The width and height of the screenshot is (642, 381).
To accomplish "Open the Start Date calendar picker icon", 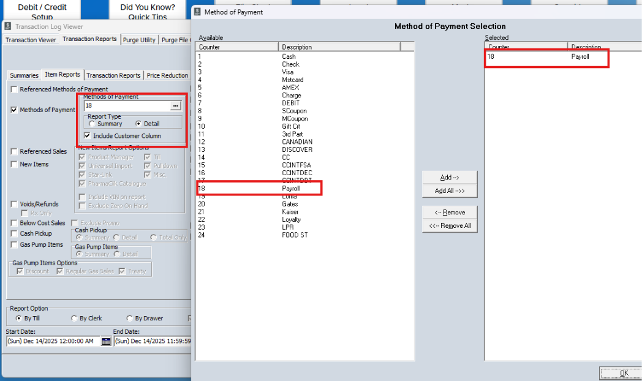I will click(x=106, y=341).
